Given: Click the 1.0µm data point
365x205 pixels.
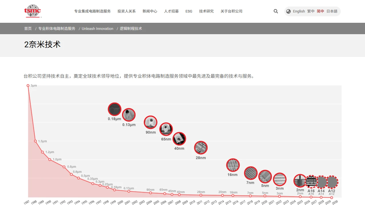Looking at the screenshot, I should pos(50,159).
